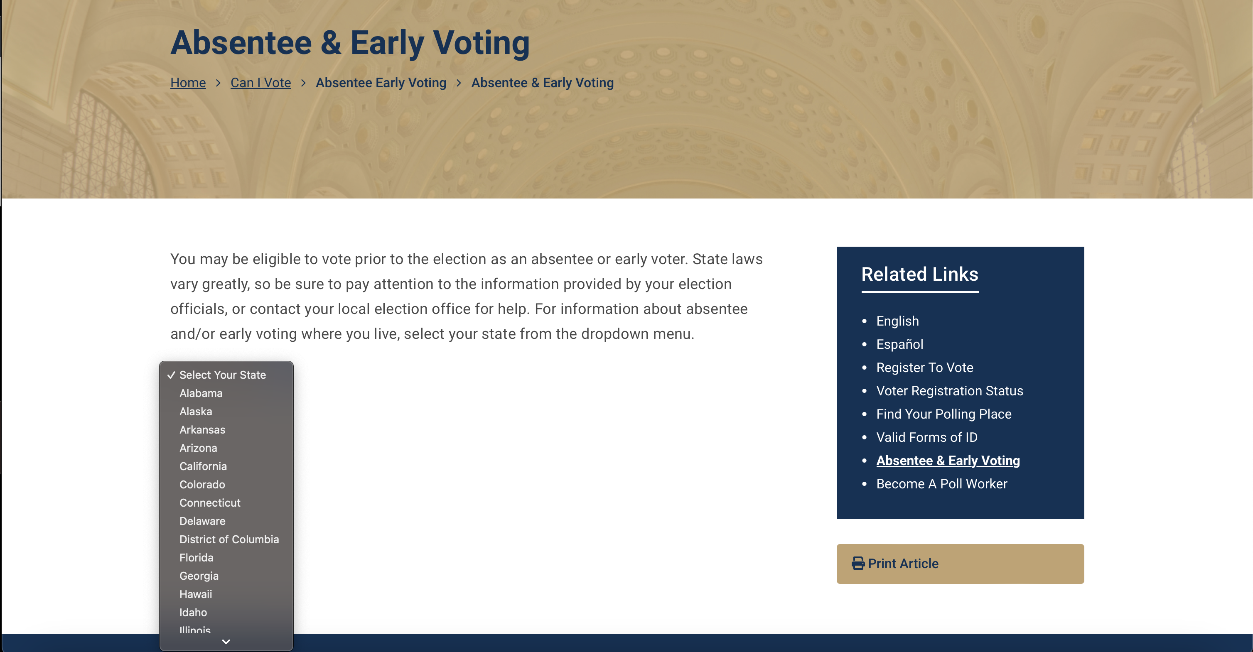The height and width of the screenshot is (652, 1253).
Task: Select Georgia from the state dropdown
Action: pyautogui.click(x=199, y=576)
